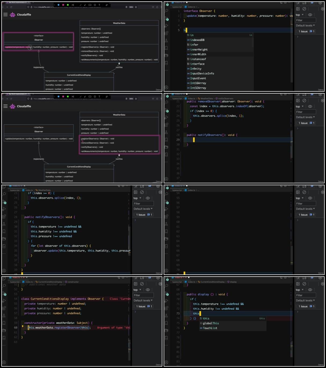This screenshot has width=326, height=368.
Task: Pick Int32Array from the suggestions
Action: (220, 88)
